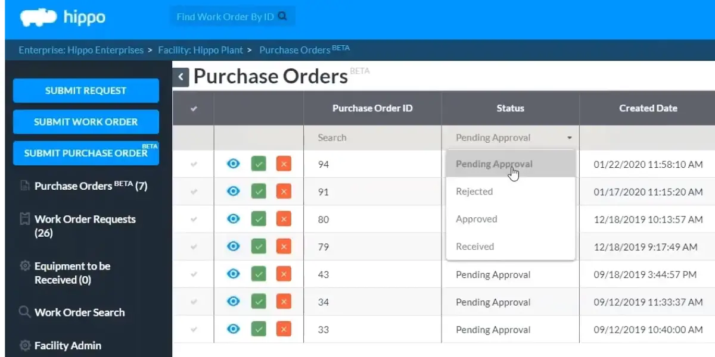The image size is (715, 357).
Task: View purchase order 94 with eye icon
Action: tap(234, 164)
